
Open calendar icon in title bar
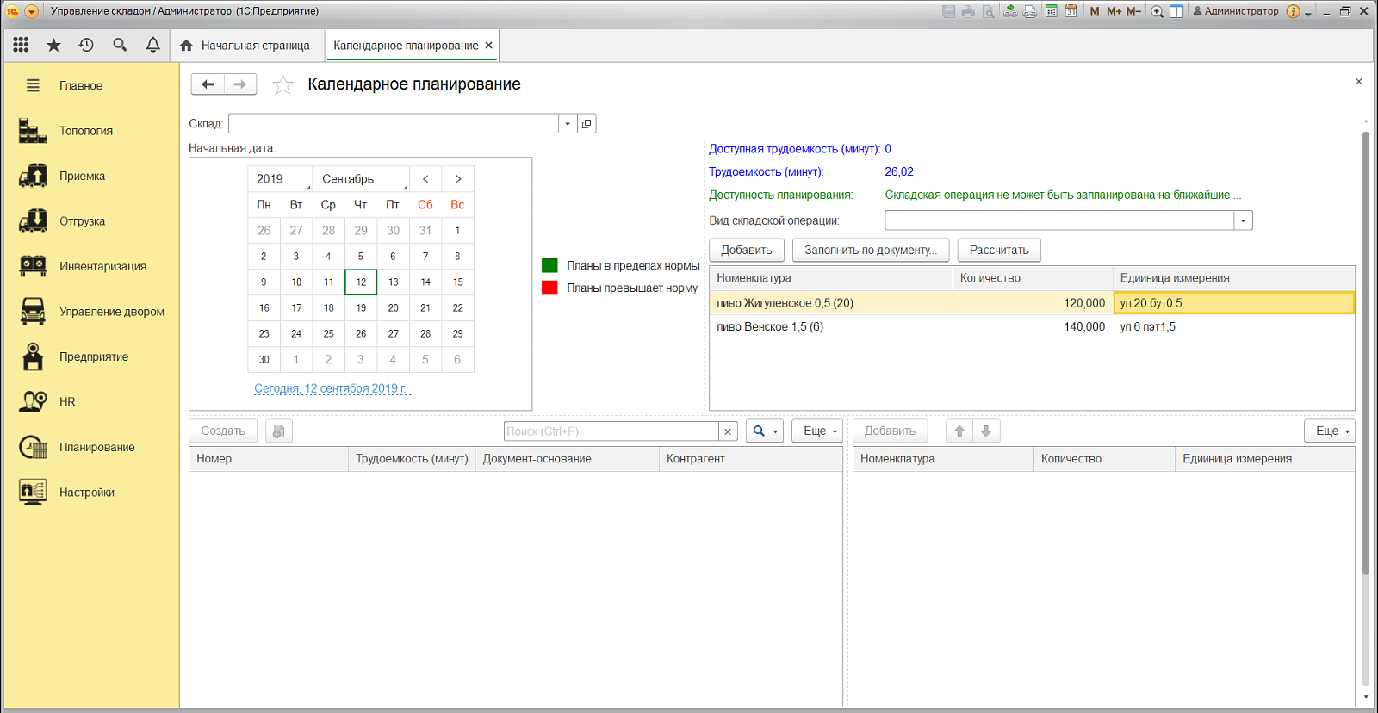pyautogui.click(x=1071, y=11)
